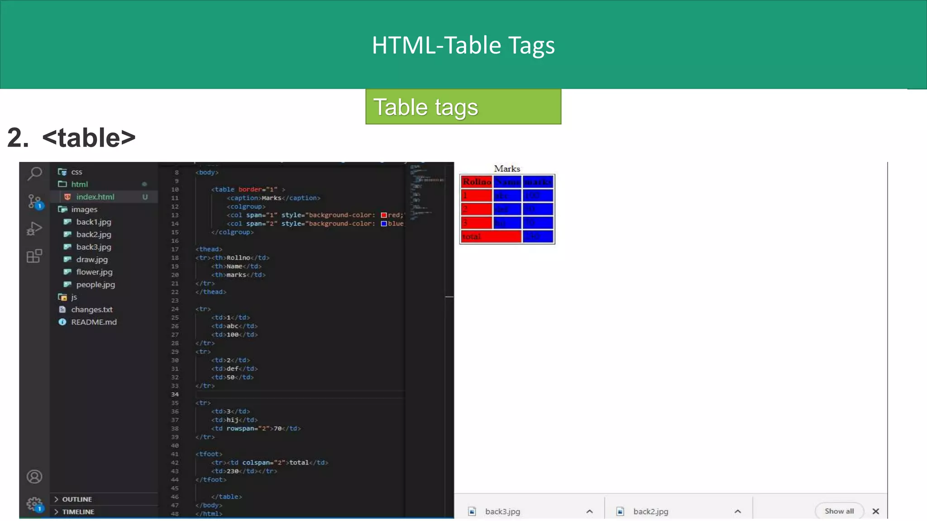Click the back3.jpg download file icon
Screen dimensions: 927x521
[472, 512]
